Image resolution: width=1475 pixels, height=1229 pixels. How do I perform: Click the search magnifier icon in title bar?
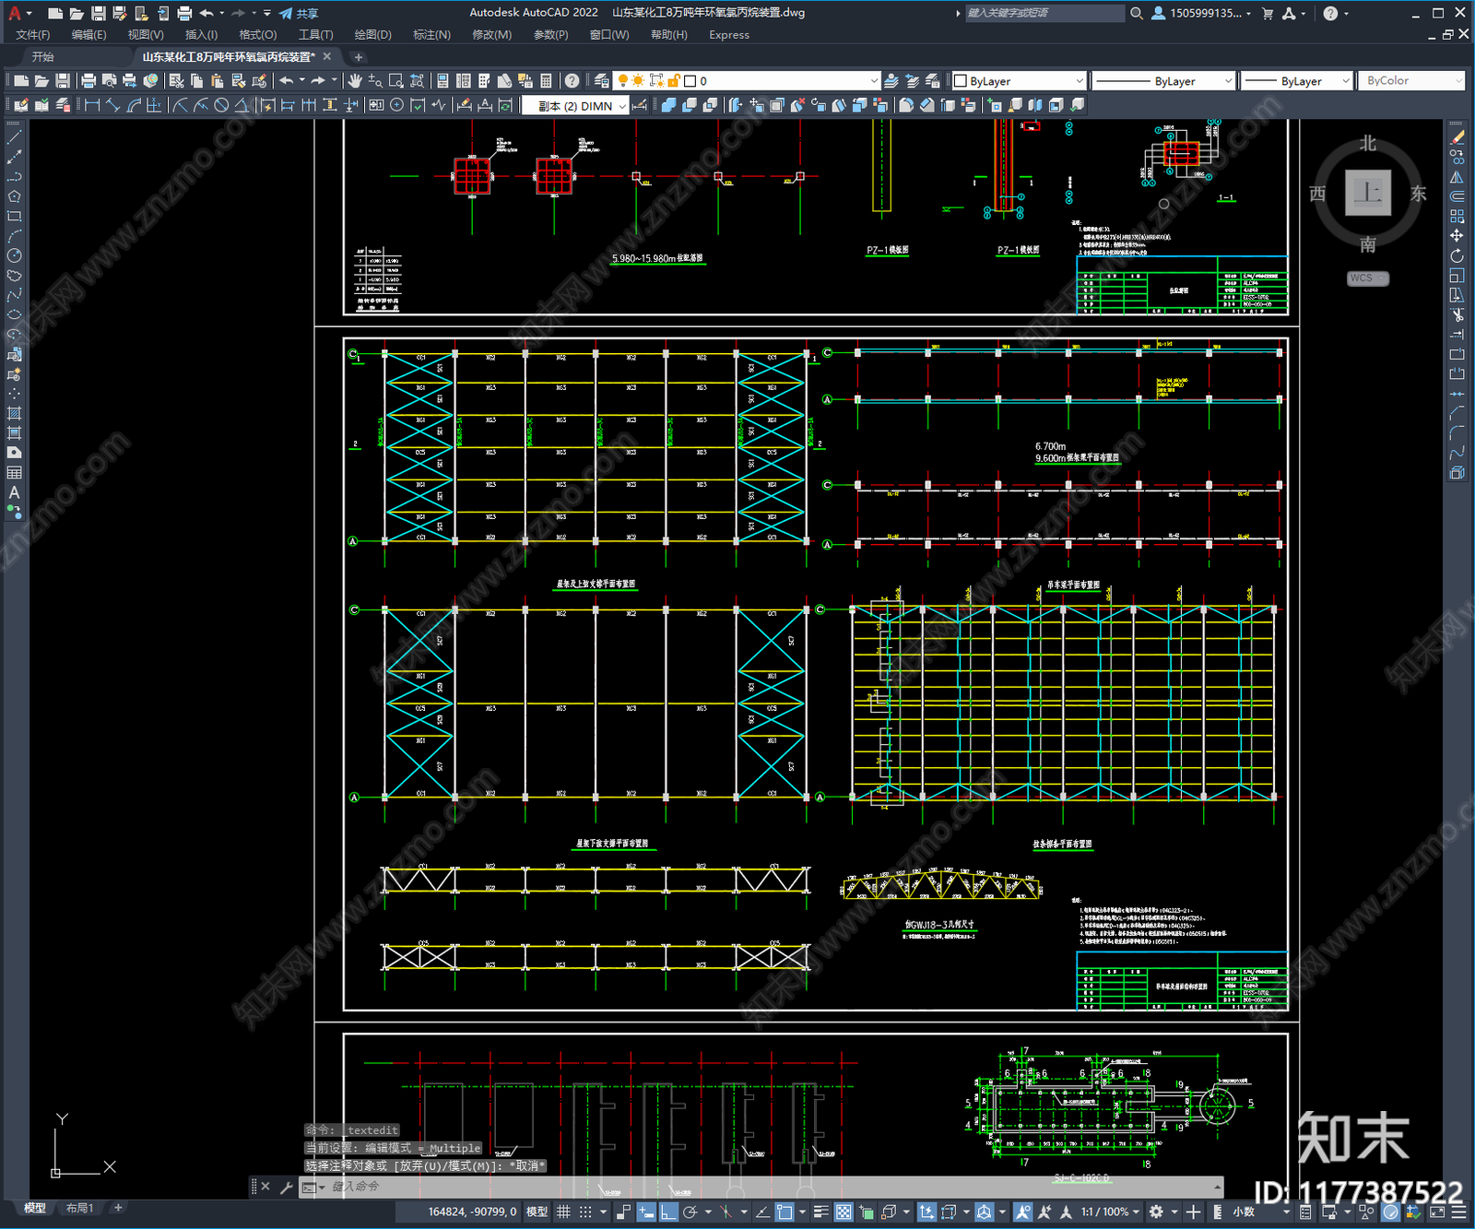tap(1137, 13)
